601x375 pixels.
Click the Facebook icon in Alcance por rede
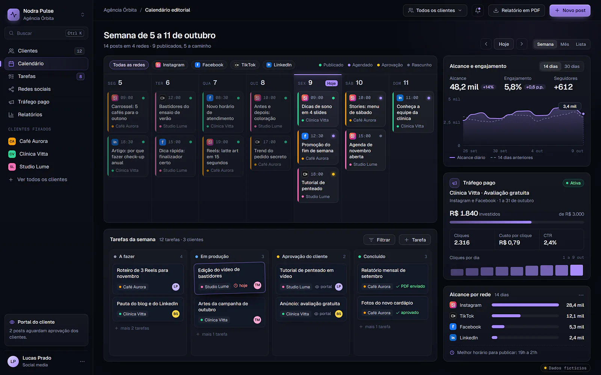click(x=453, y=327)
